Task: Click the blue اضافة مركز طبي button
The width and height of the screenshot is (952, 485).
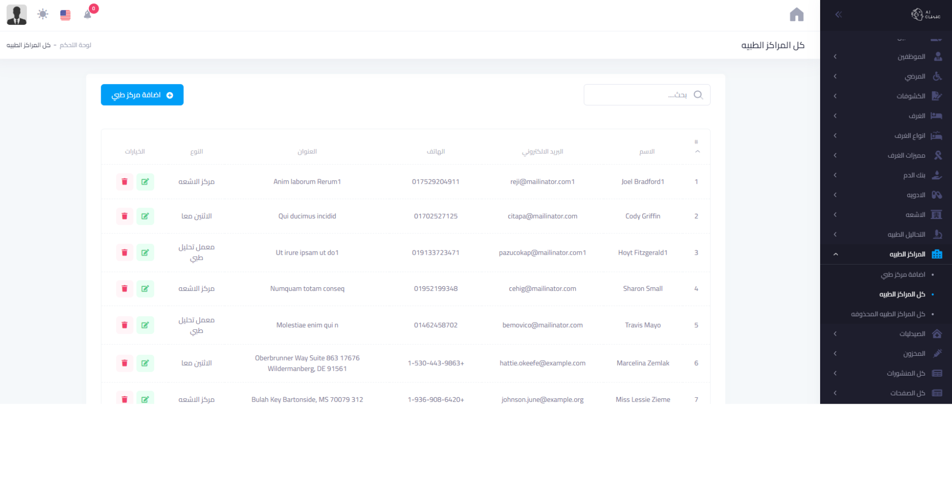Action: click(142, 95)
